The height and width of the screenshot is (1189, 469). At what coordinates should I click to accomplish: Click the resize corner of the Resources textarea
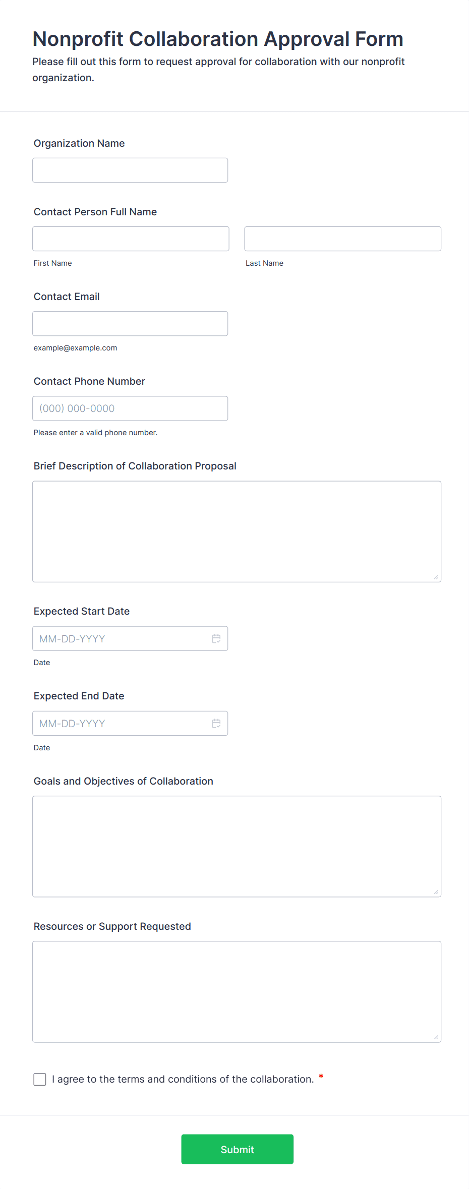pos(436,1037)
